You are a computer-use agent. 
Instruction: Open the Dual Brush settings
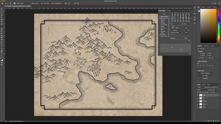[x=163, y=23]
